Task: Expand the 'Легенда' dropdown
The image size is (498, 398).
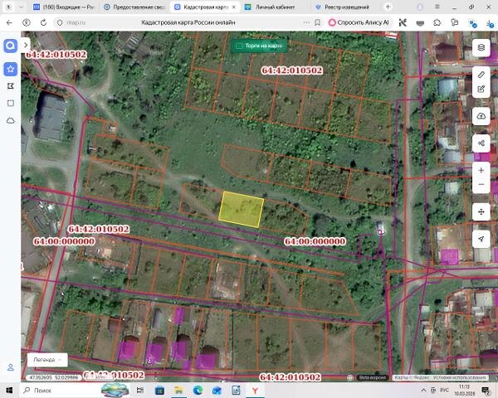Action: (47, 360)
